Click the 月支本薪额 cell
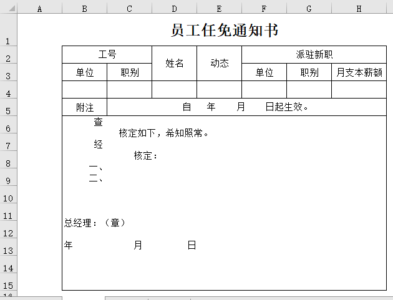Viewport: 393px width, 300px height. (359, 72)
